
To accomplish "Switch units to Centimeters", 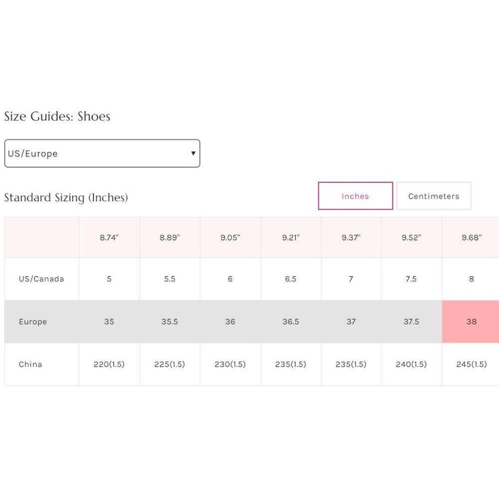I will tap(434, 196).
